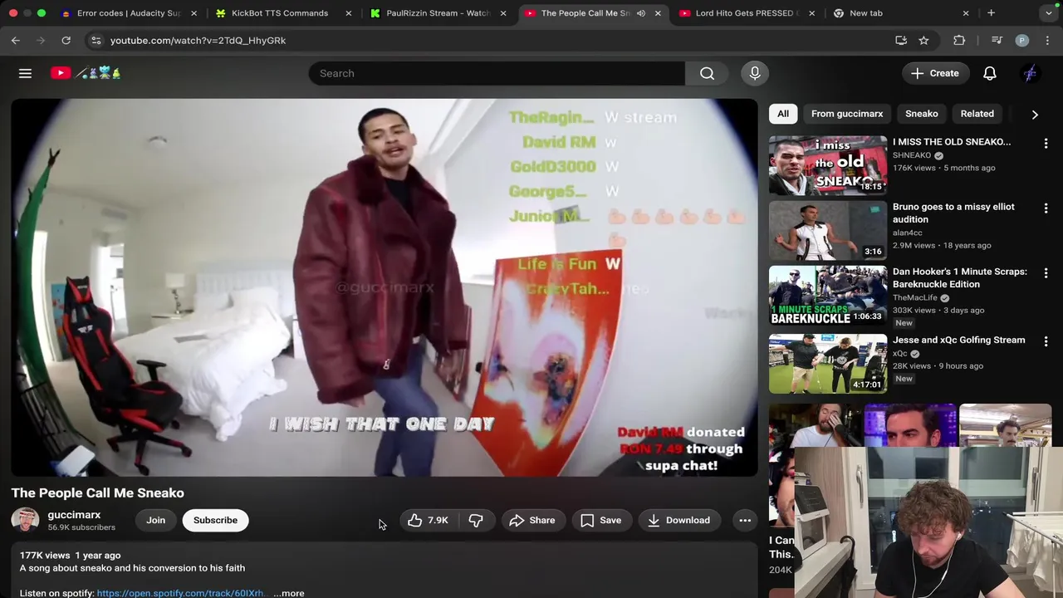
Task: Install or cast page icon in address bar
Action: pos(901,40)
